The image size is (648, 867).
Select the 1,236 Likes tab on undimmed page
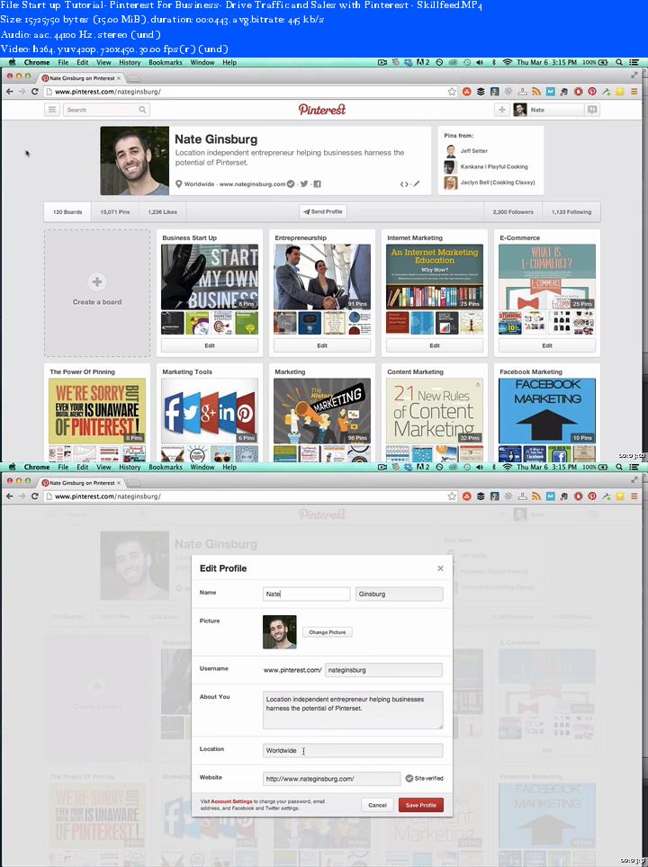[x=162, y=211]
